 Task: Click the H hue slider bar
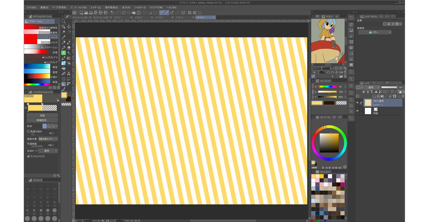[x=327, y=86]
